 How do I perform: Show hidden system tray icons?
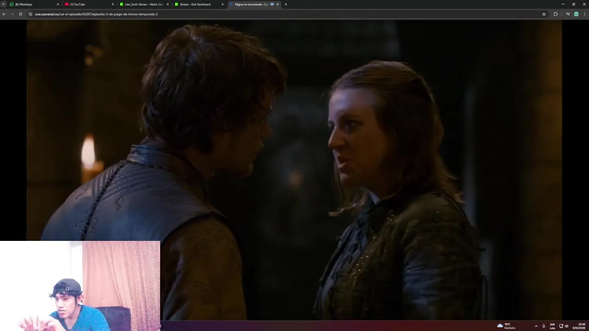[x=536, y=326]
